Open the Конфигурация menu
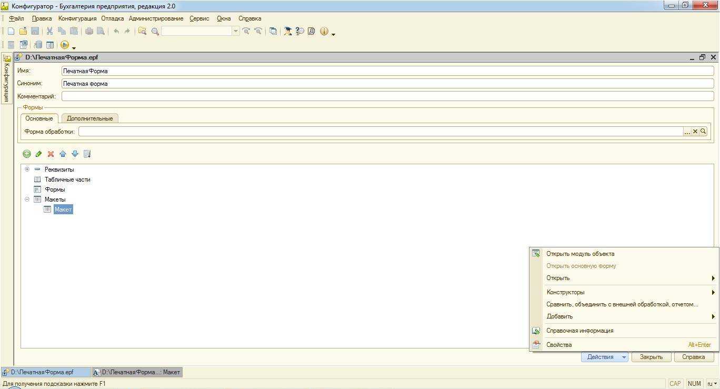The width and height of the screenshot is (720, 389). [77, 18]
